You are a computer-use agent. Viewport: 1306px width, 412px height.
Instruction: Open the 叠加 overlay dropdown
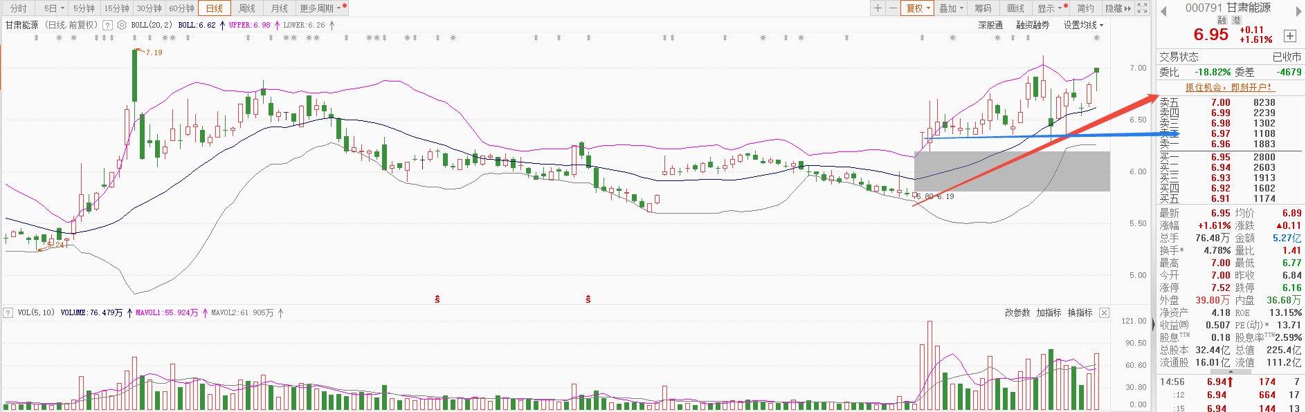point(951,8)
